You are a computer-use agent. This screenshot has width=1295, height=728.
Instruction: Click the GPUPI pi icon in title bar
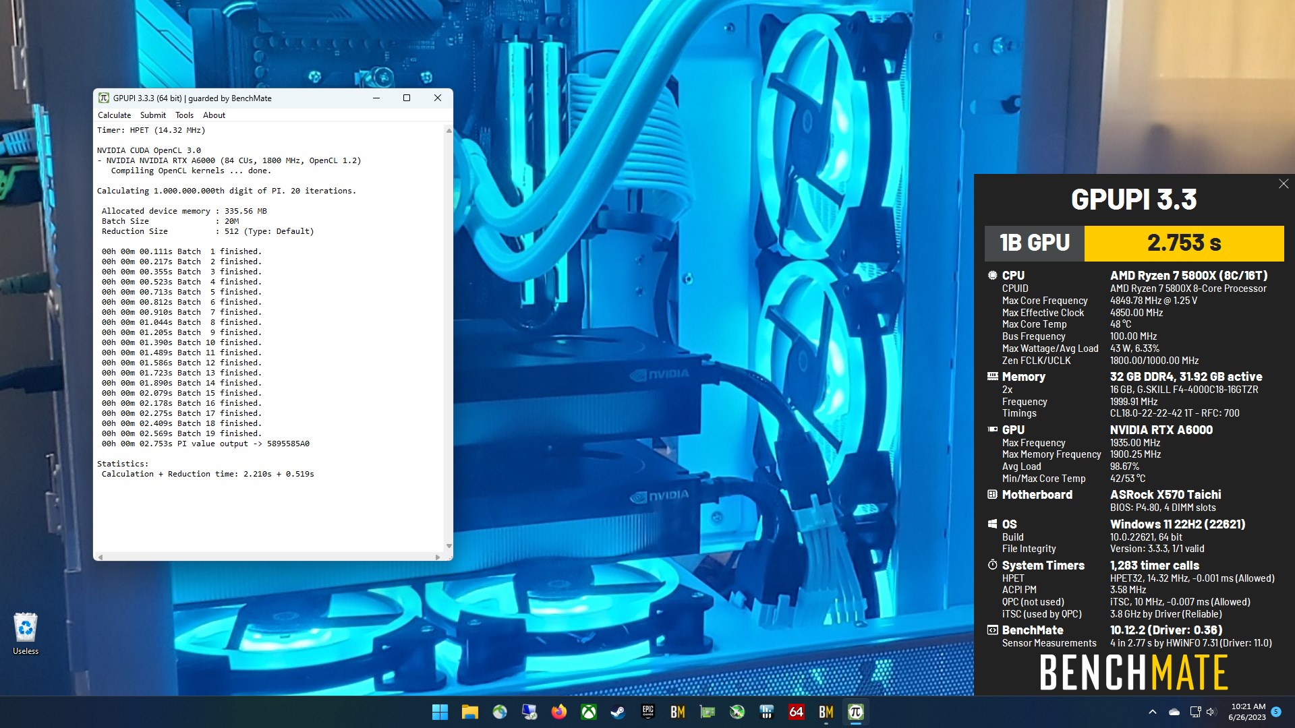coord(104,98)
